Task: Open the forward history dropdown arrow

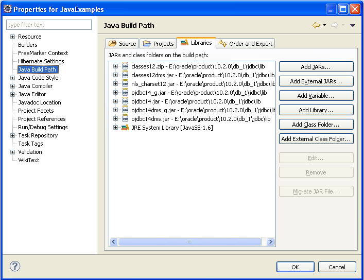Action: coord(343,25)
